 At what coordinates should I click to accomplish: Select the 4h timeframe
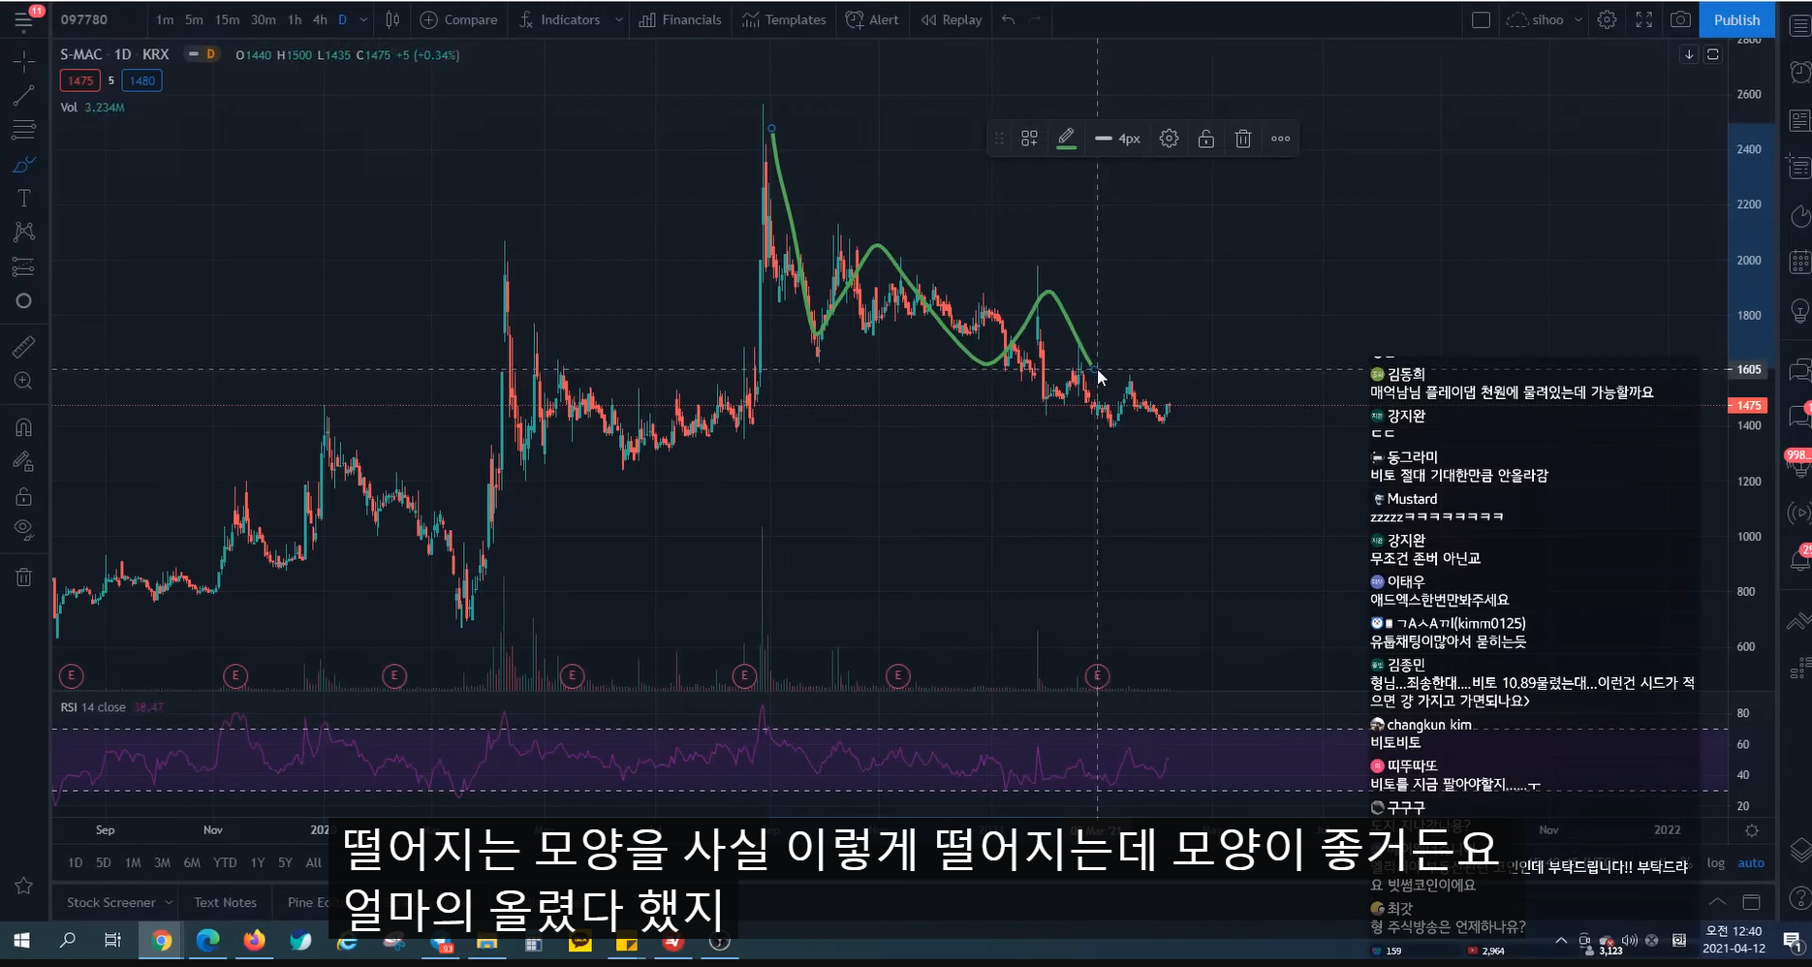click(x=320, y=19)
